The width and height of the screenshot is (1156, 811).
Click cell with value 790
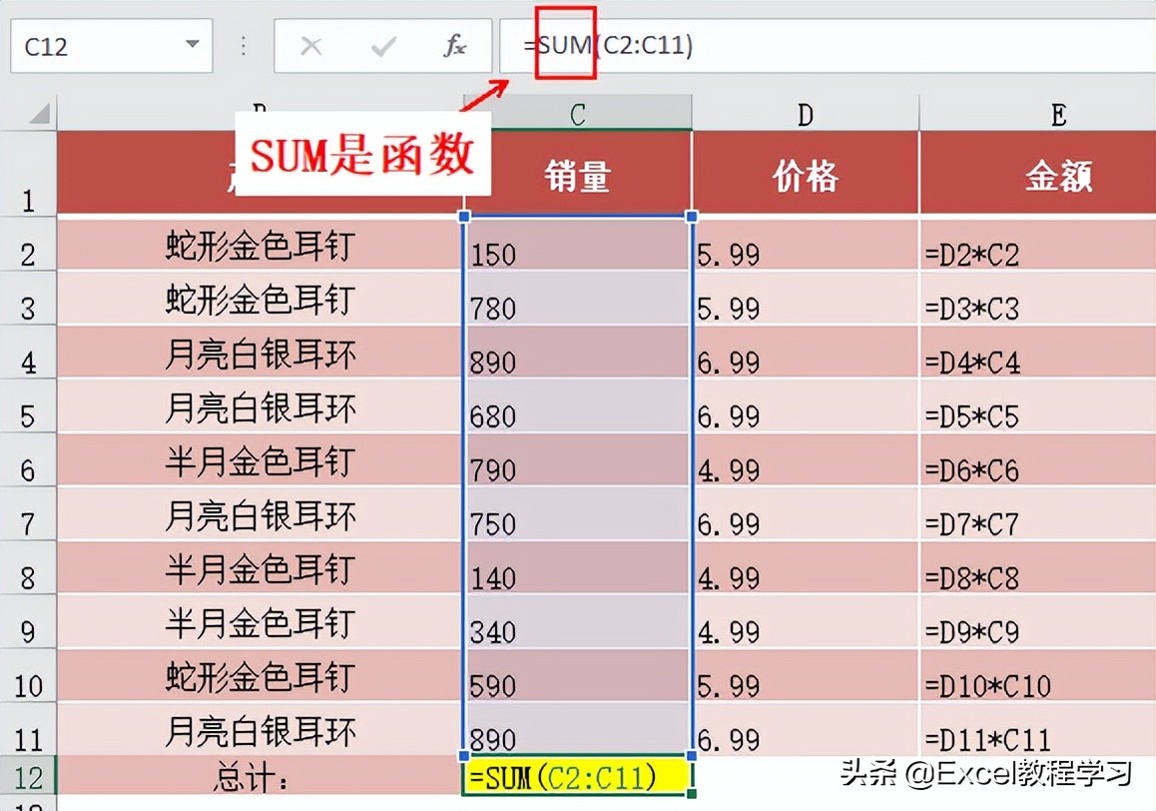click(577, 459)
